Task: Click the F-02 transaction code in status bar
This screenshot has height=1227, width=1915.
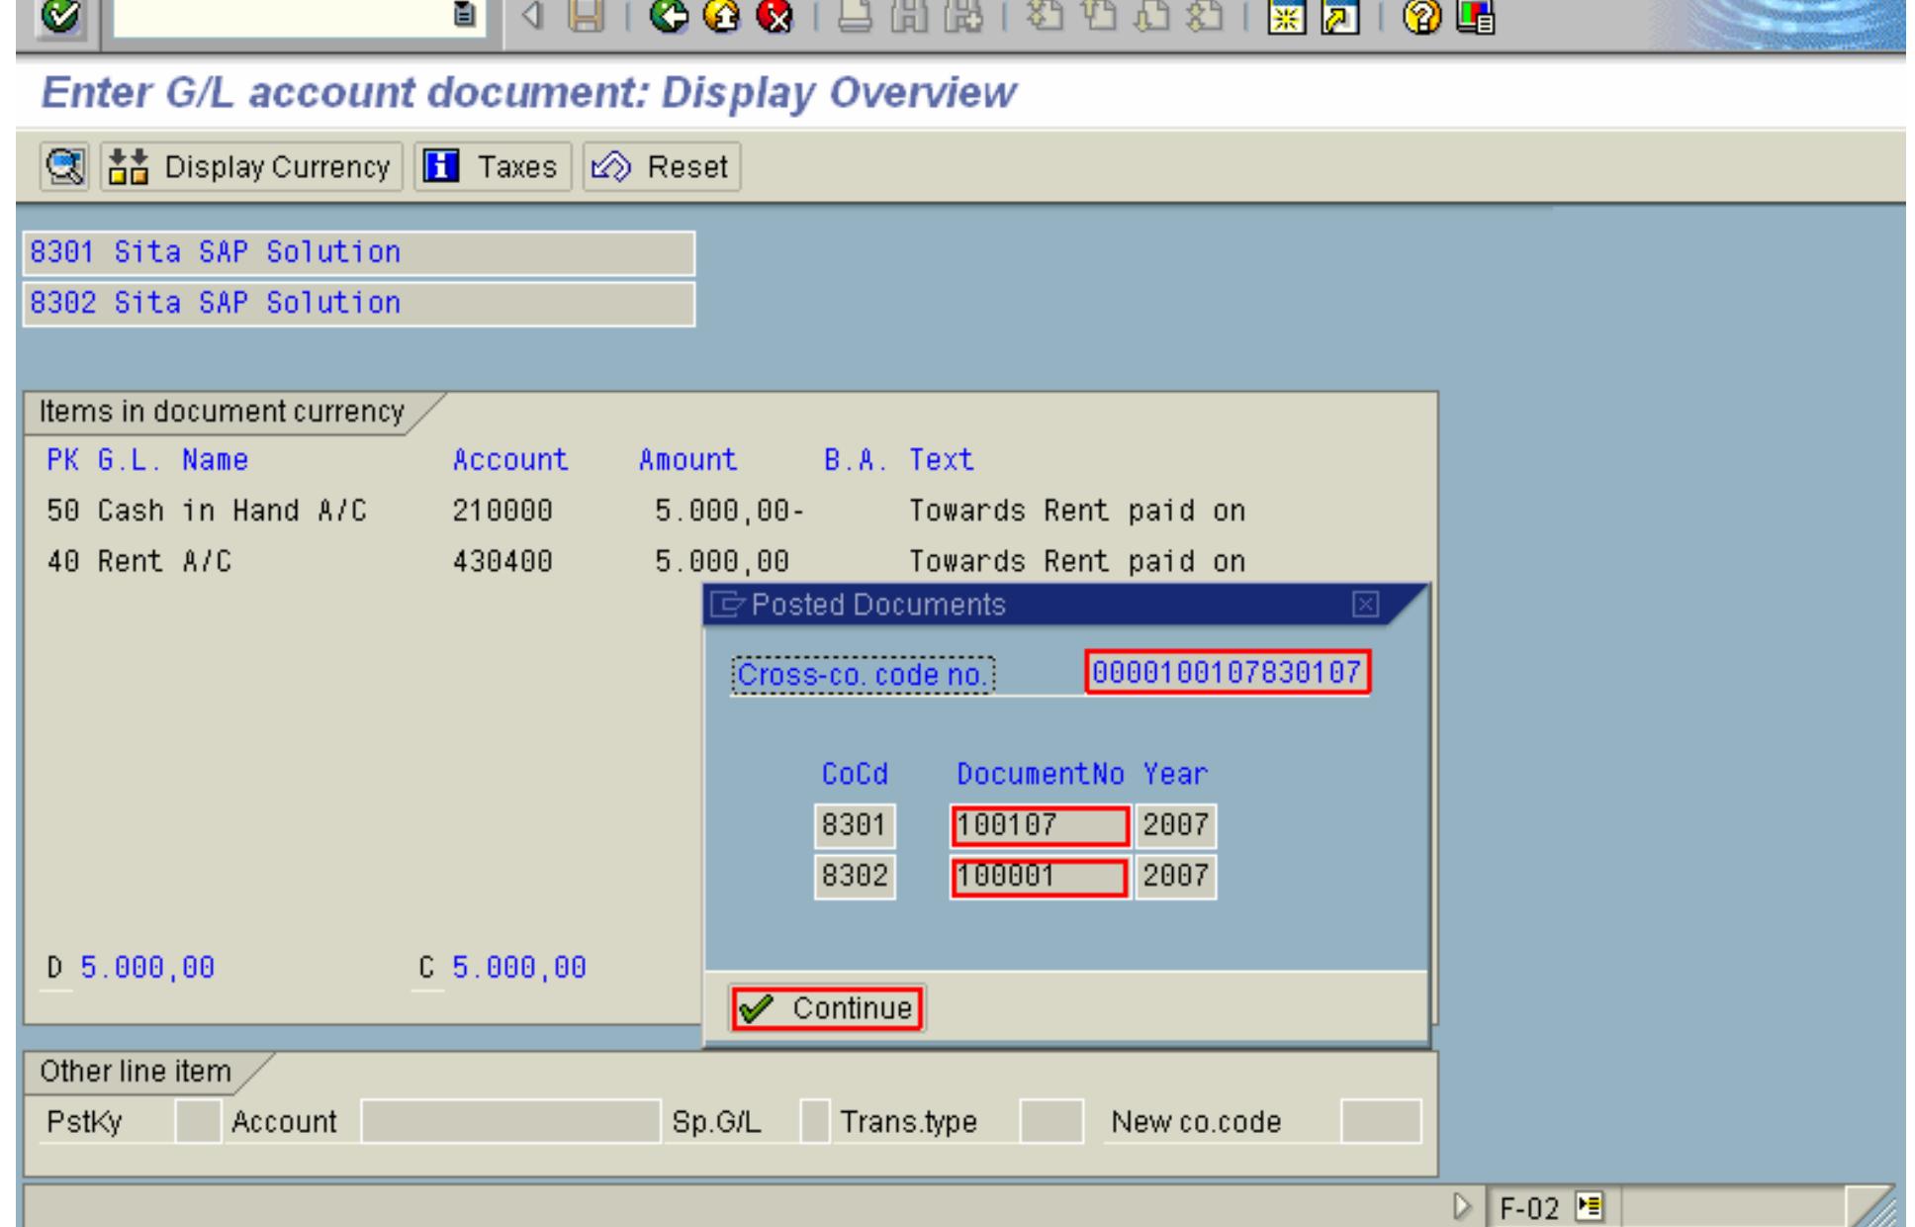Action: pyautogui.click(x=1529, y=1207)
